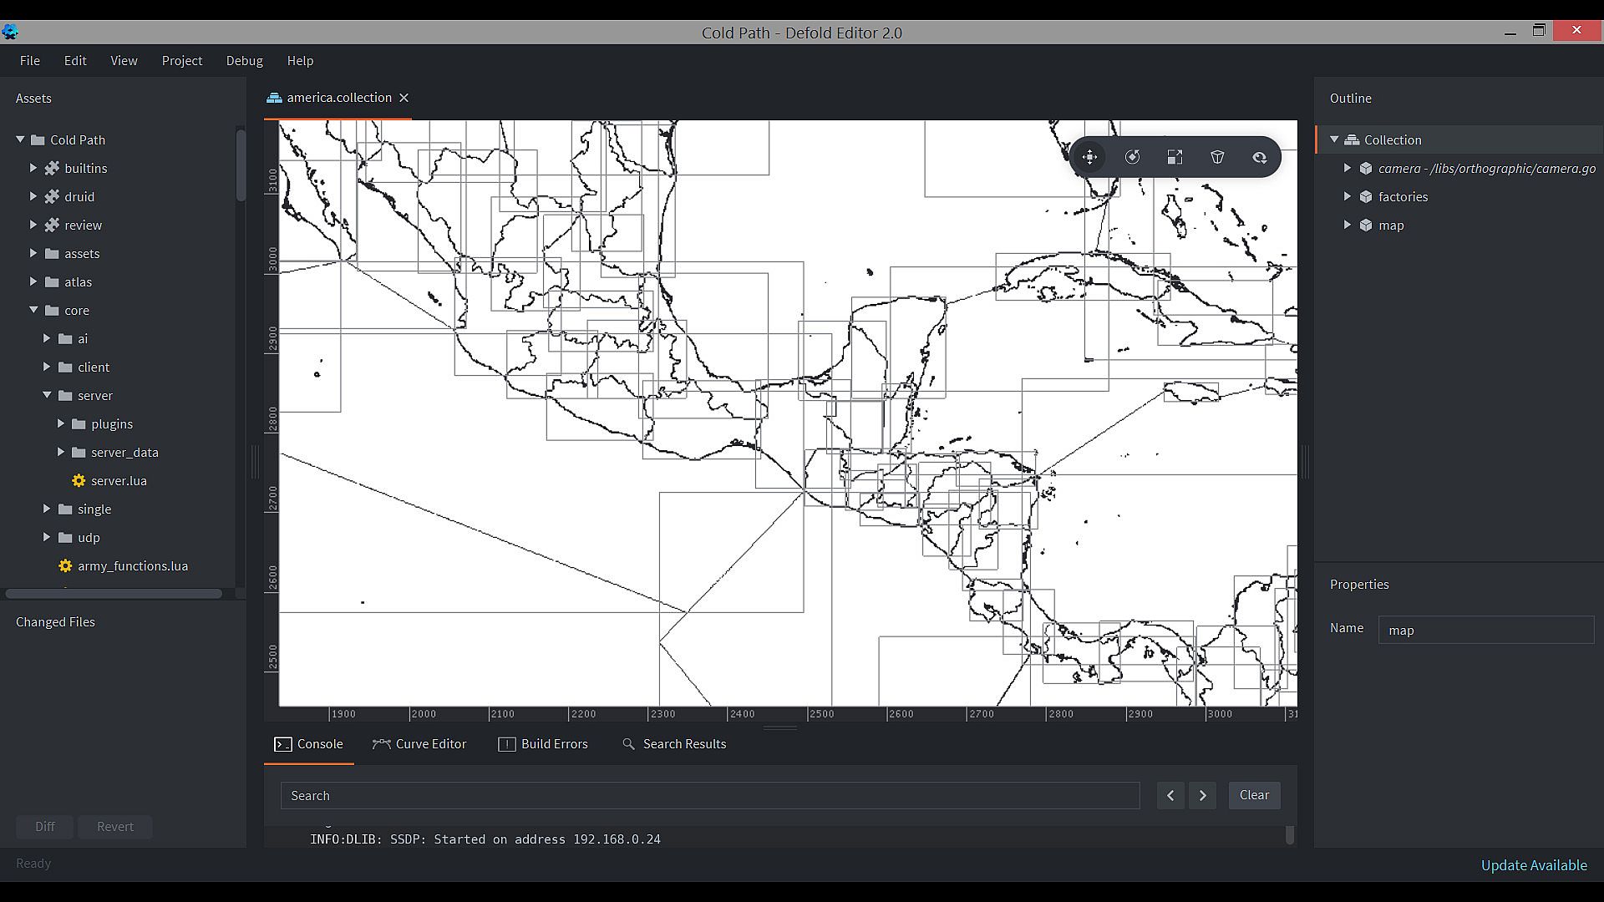This screenshot has height=902, width=1604.
Task: Open the Curve Editor tab
Action: (419, 744)
